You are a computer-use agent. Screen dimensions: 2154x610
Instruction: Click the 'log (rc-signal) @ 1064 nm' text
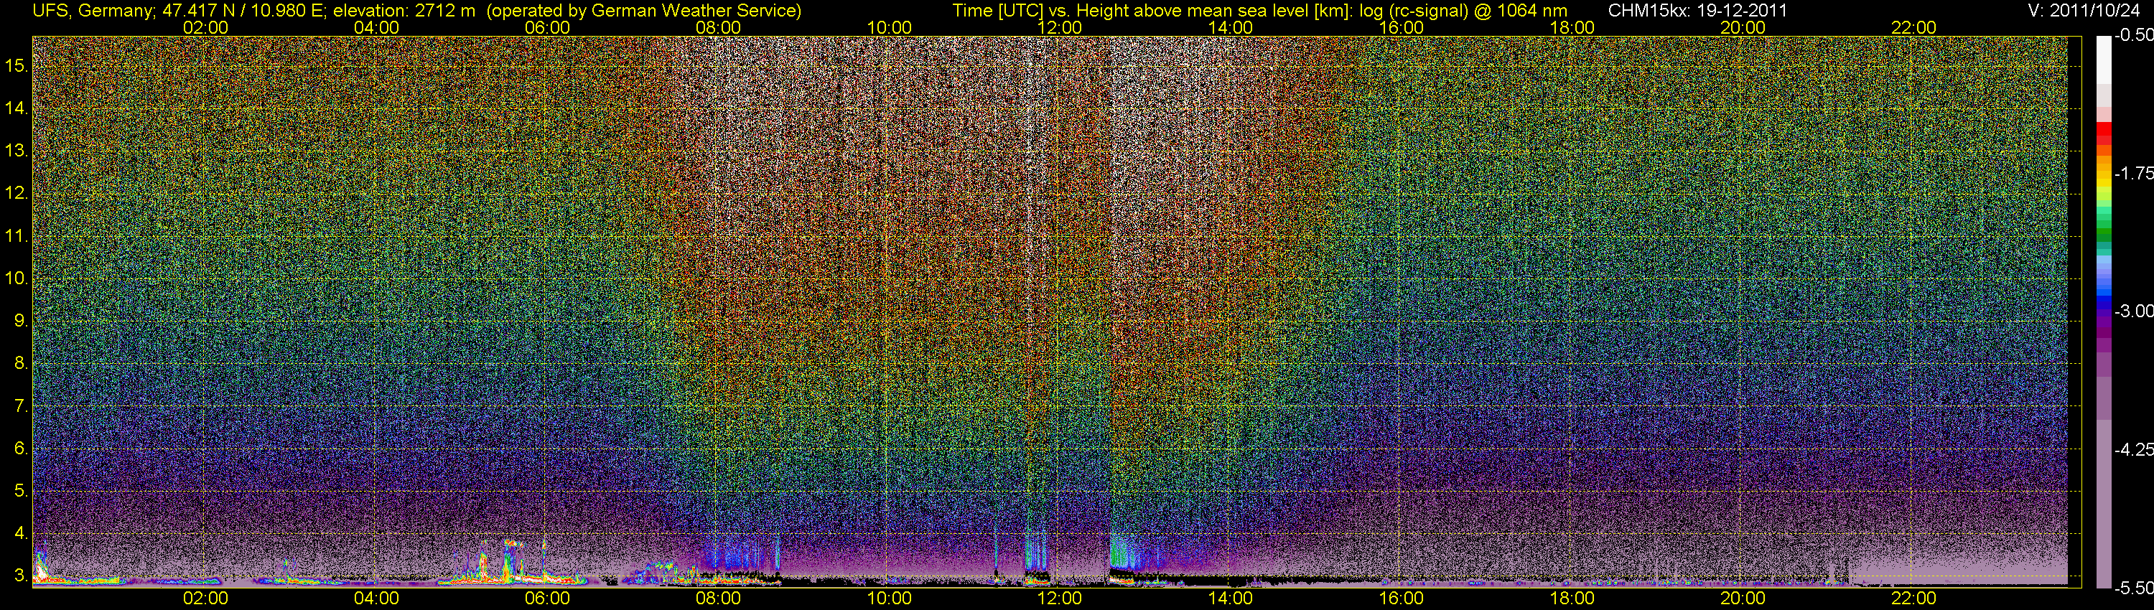coord(1463,11)
